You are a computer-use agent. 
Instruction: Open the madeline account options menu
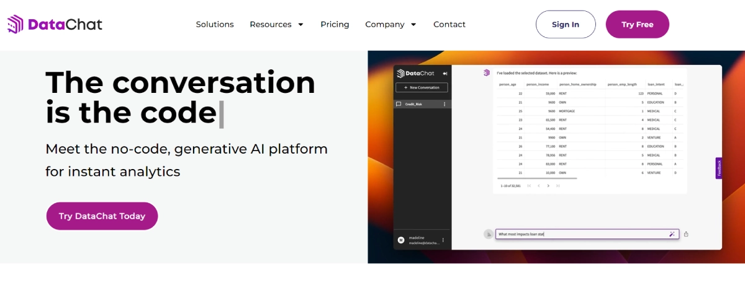point(443,240)
